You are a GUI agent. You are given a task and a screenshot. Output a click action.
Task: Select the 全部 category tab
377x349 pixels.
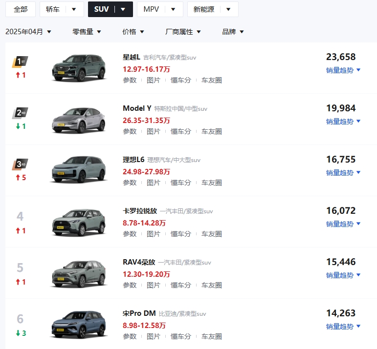click(21, 9)
